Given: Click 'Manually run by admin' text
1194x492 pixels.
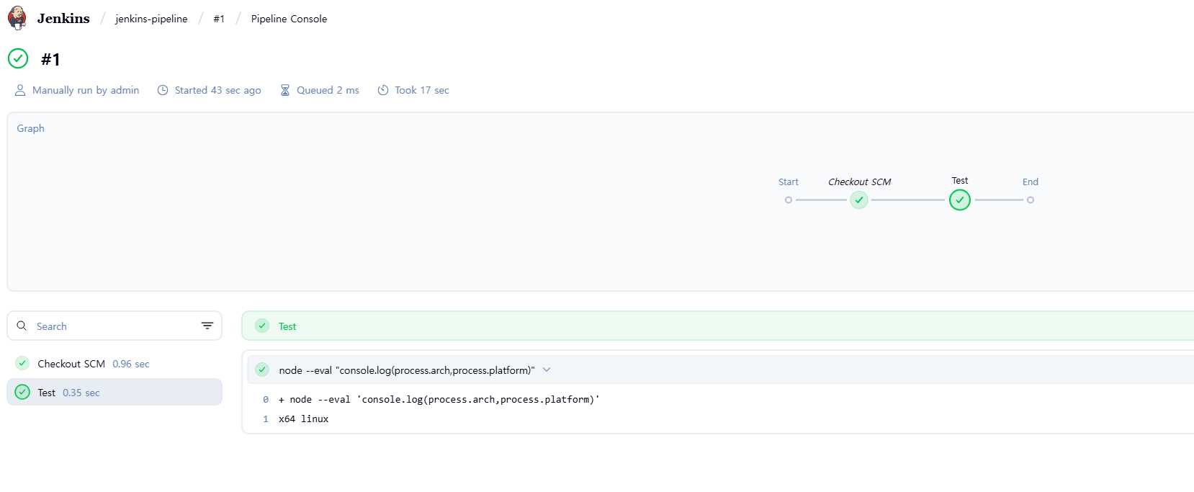Looking at the screenshot, I should point(86,90).
